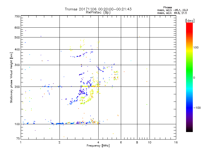Click the plot title 'Tromsø 20171106 00:20:00-00:21:43'

click(x=98, y=9)
